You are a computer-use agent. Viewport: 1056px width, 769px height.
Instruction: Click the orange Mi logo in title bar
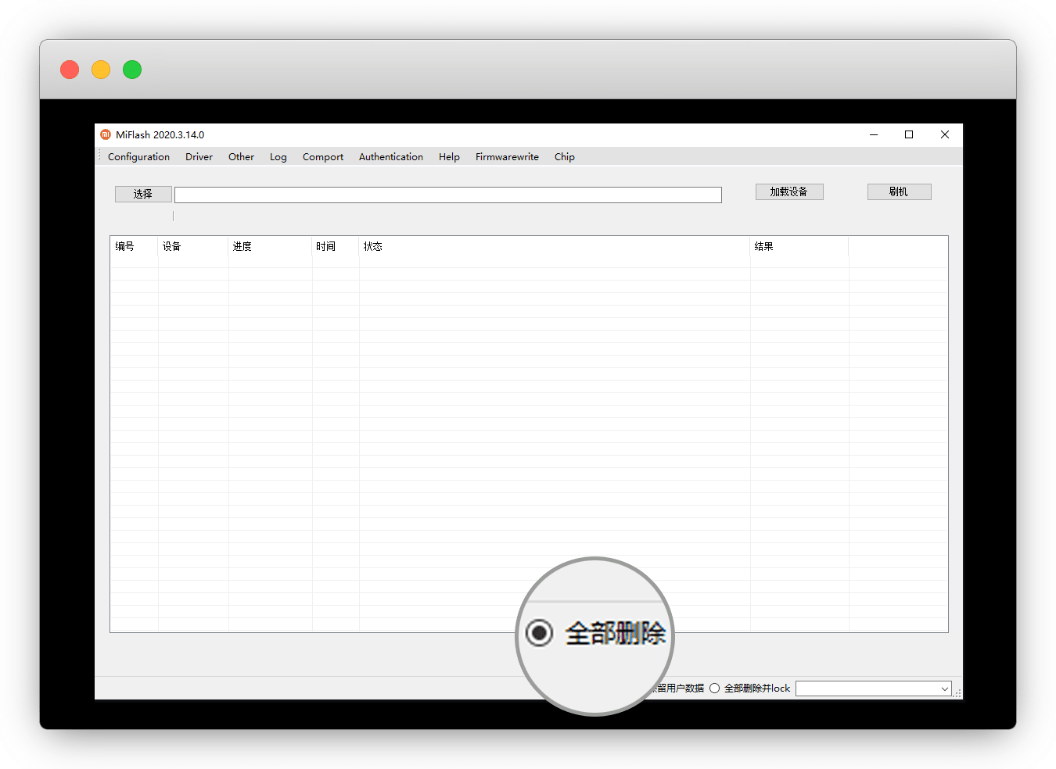coord(106,134)
